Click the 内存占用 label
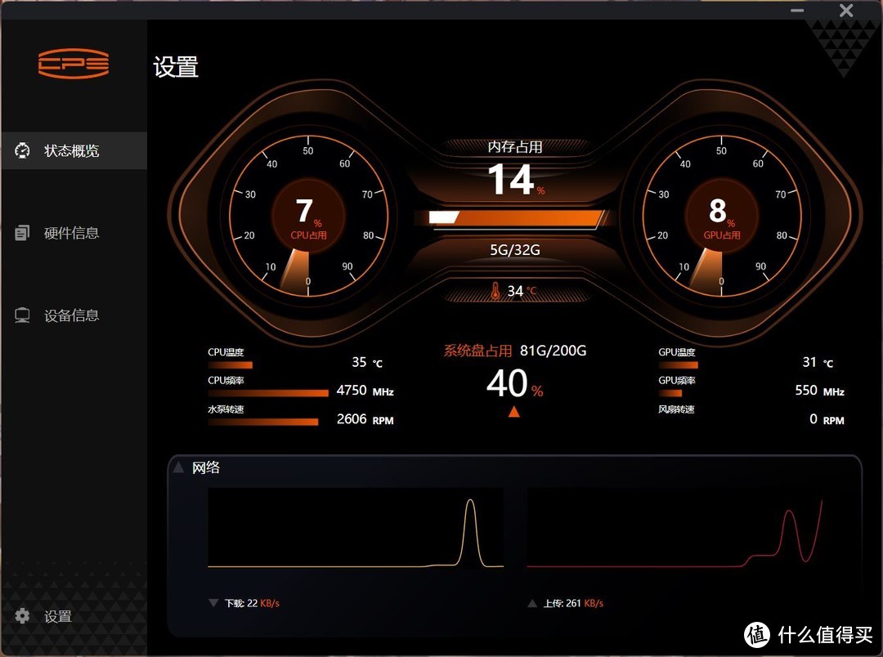The image size is (883, 657). pyautogui.click(x=515, y=147)
